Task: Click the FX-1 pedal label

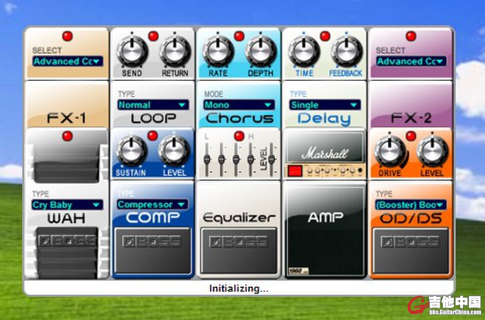Action: point(67,118)
